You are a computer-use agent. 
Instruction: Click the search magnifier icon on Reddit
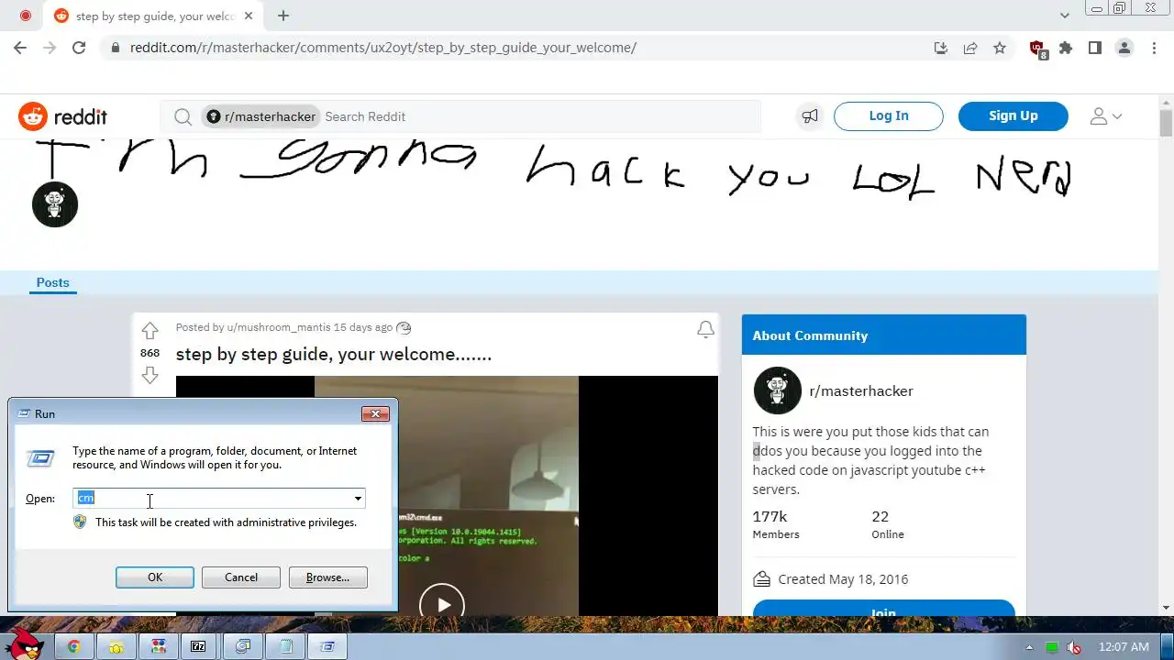(x=183, y=116)
